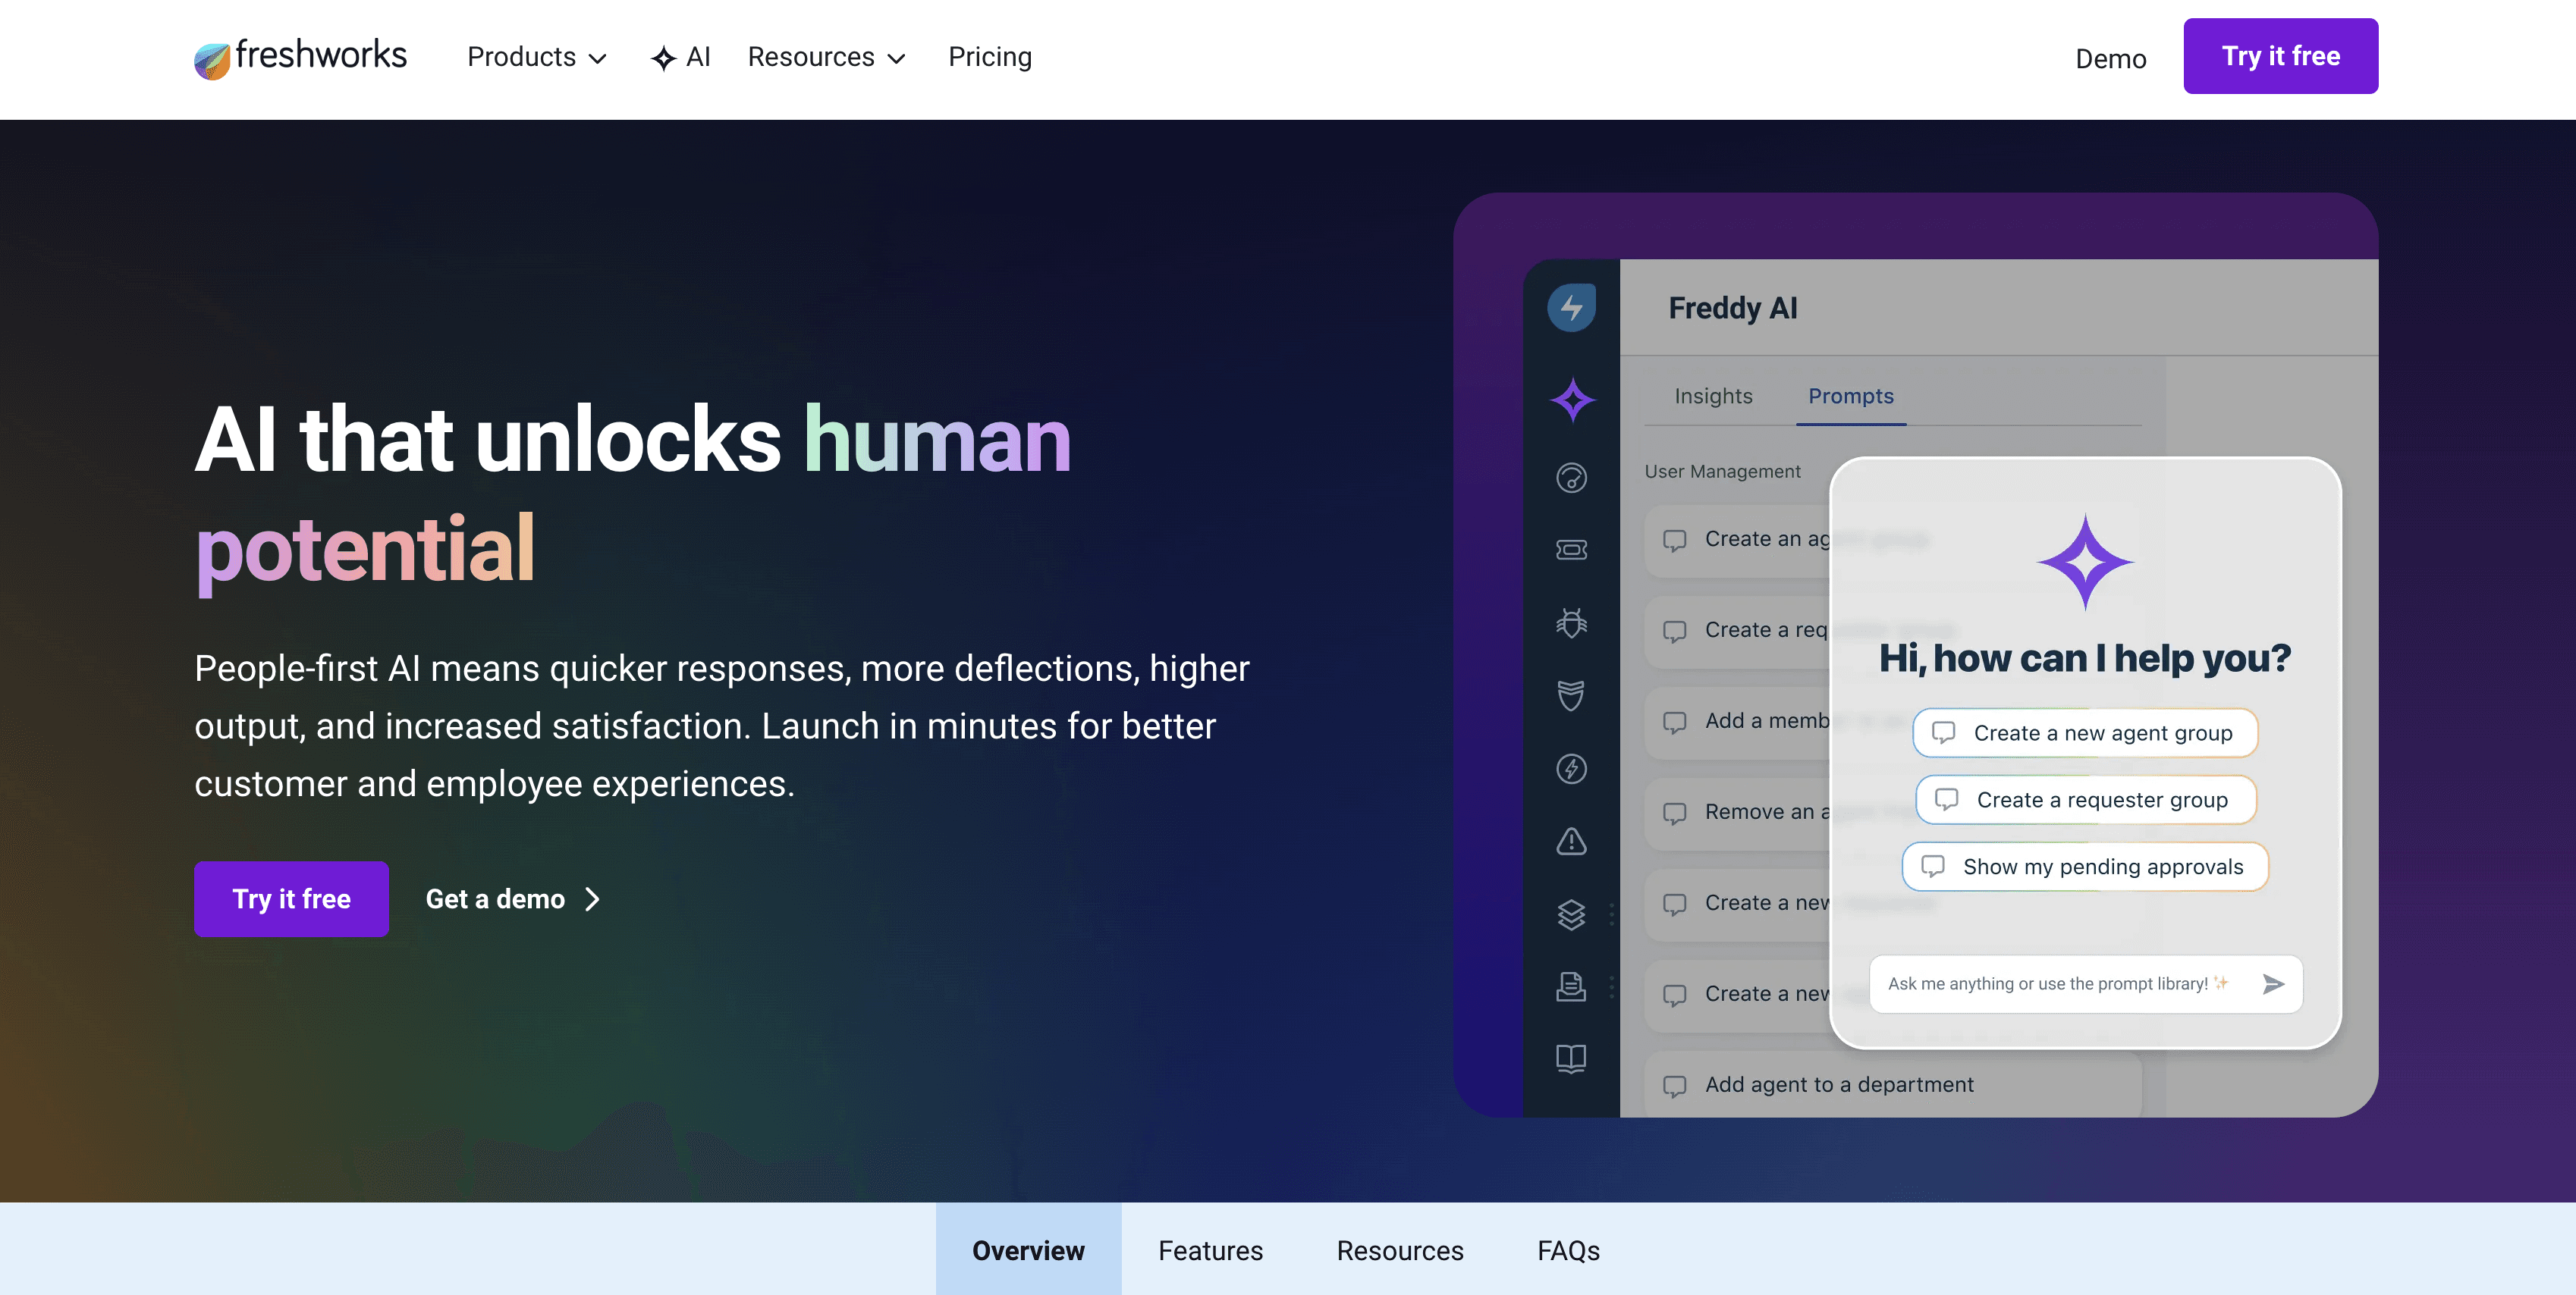Open the Pricing page link
This screenshot has width=2576, height=1295.
pos(989,57)
